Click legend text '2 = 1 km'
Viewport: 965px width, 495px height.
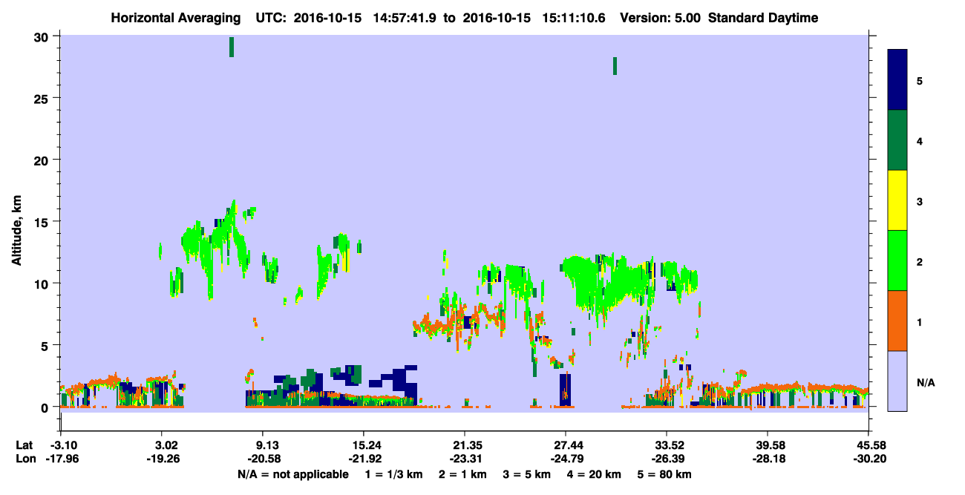[x=462, y=474]
